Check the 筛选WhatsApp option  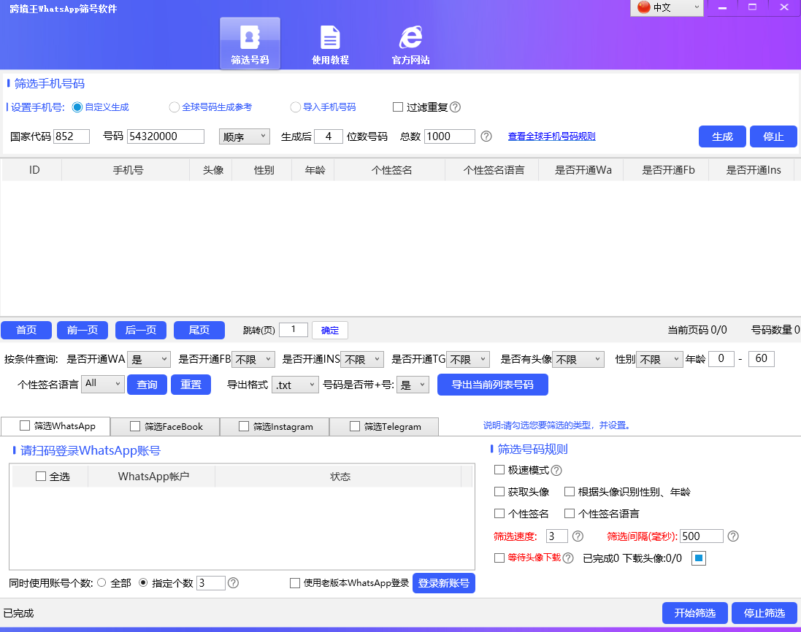(23, 425)
